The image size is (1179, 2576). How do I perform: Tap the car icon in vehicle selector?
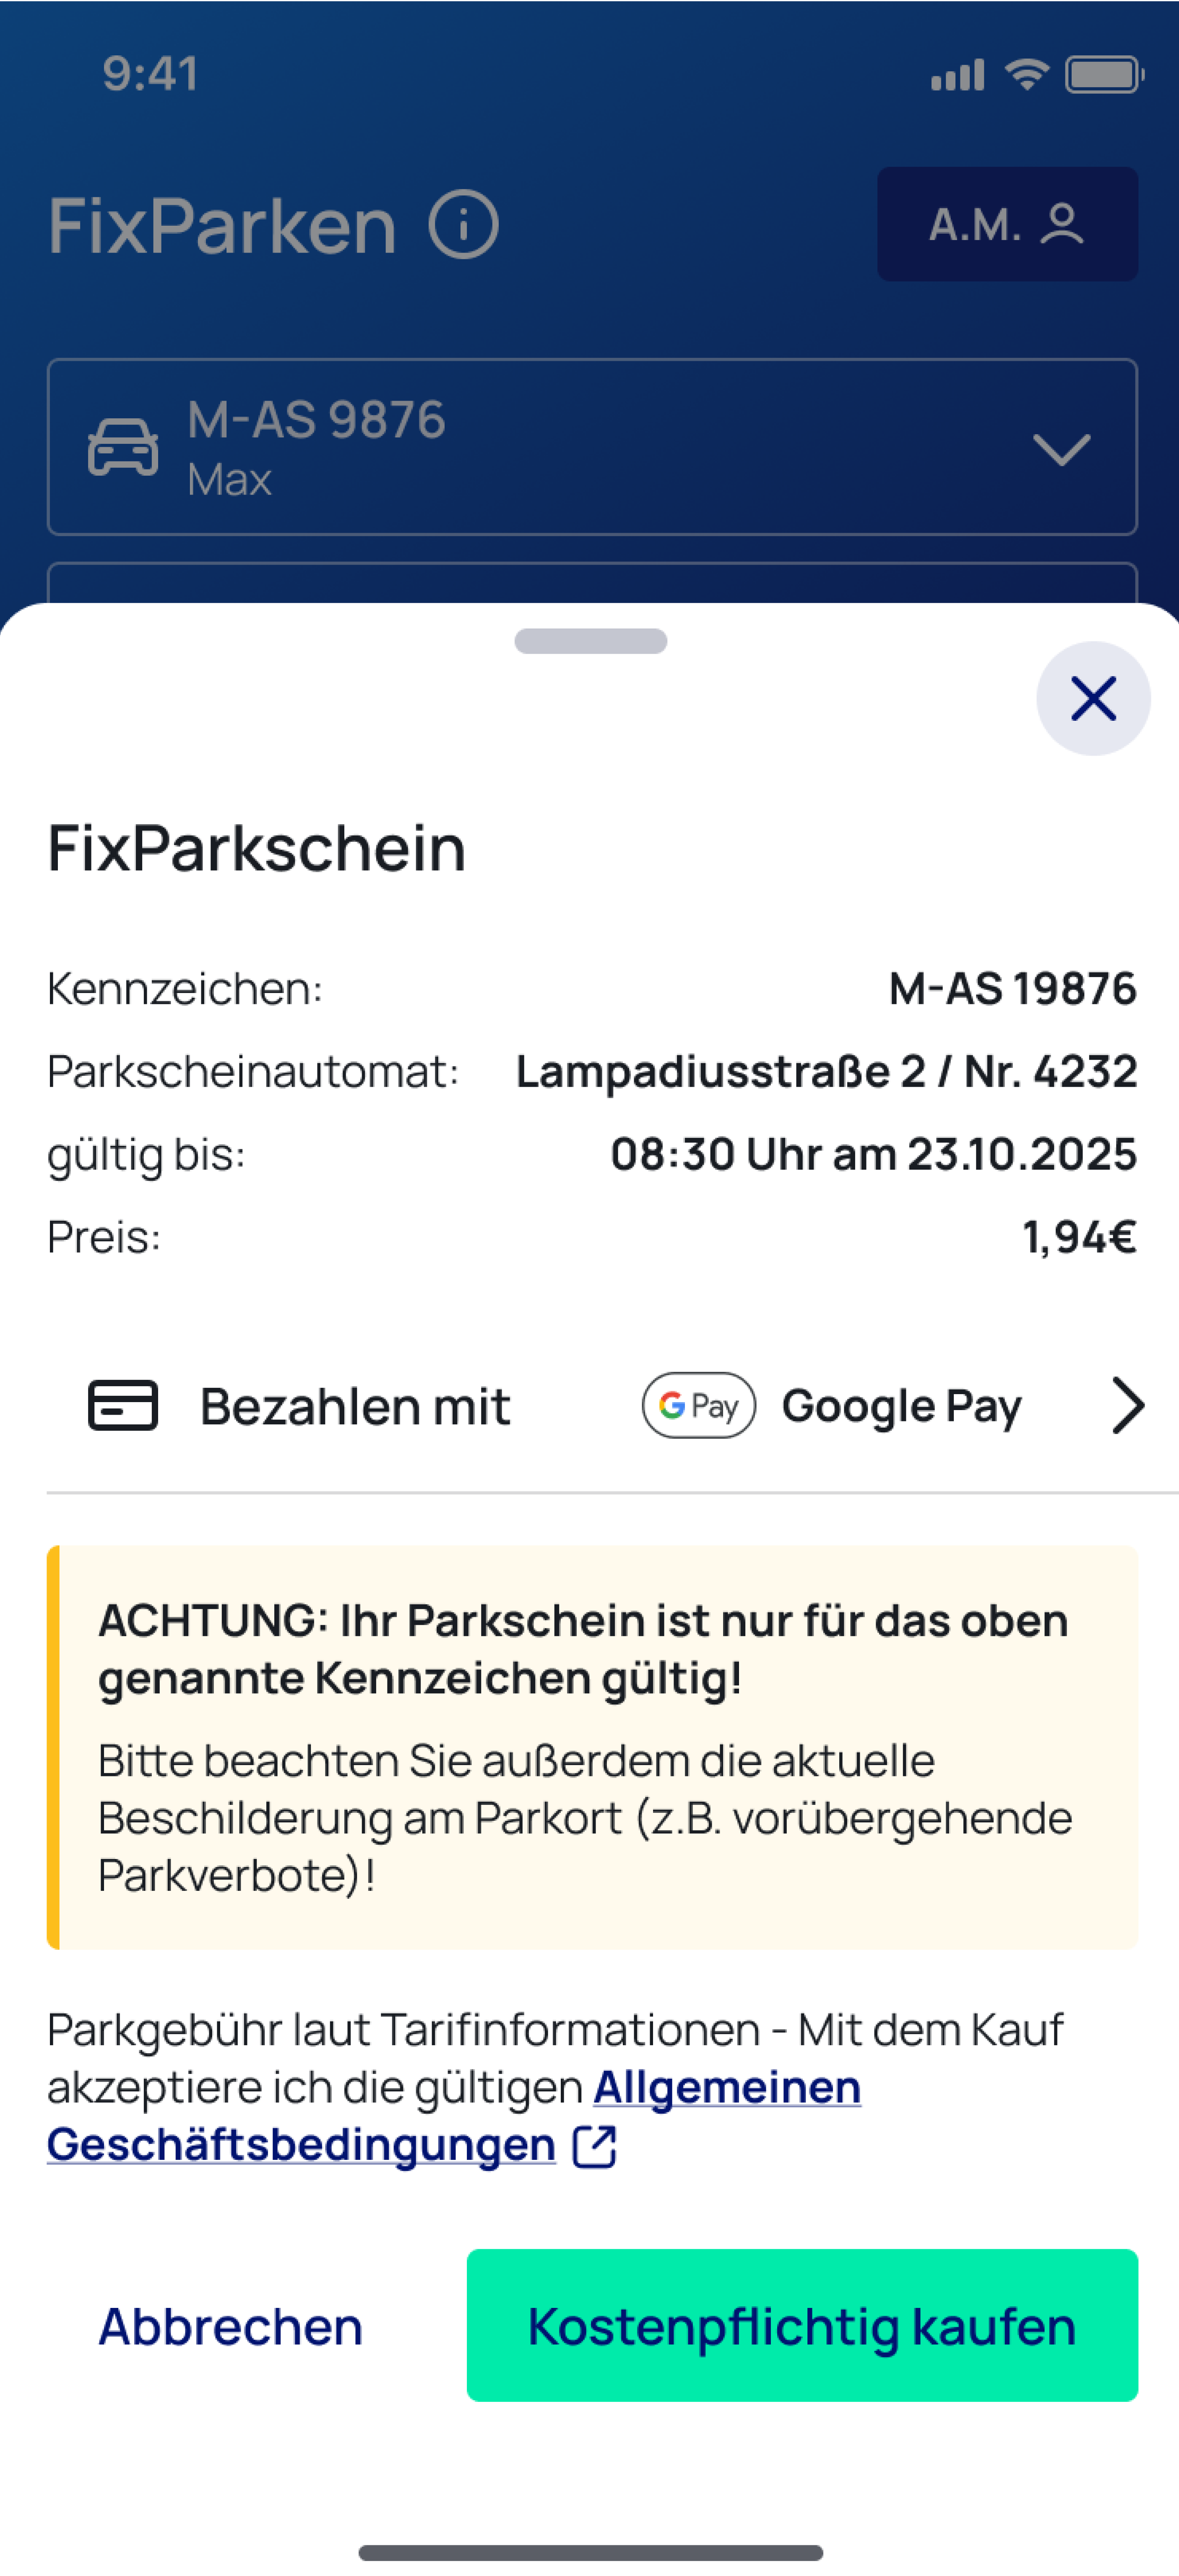click(x=123, y=447)
